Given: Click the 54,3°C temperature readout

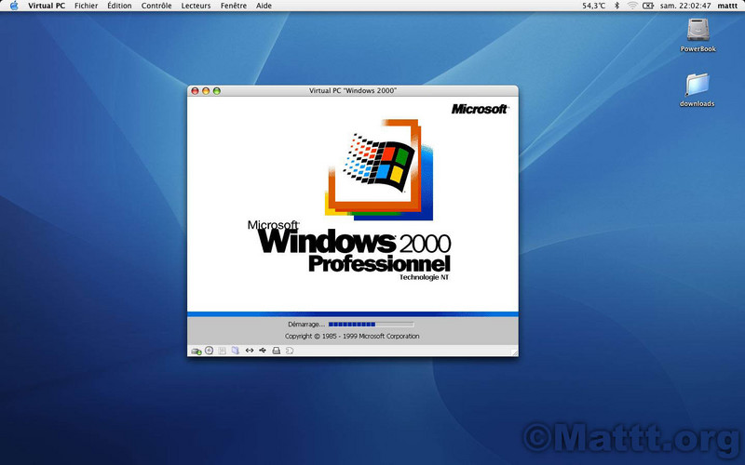Looking at the screenshot, I should pos(594,6).
